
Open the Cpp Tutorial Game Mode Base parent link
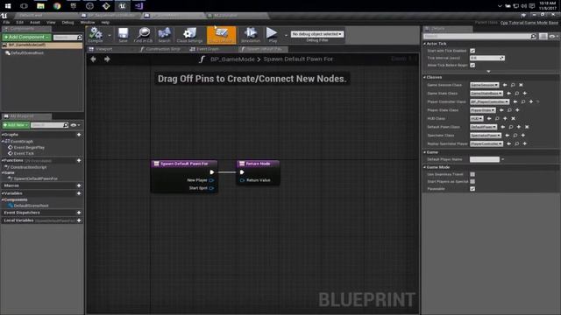pos(529,23)
